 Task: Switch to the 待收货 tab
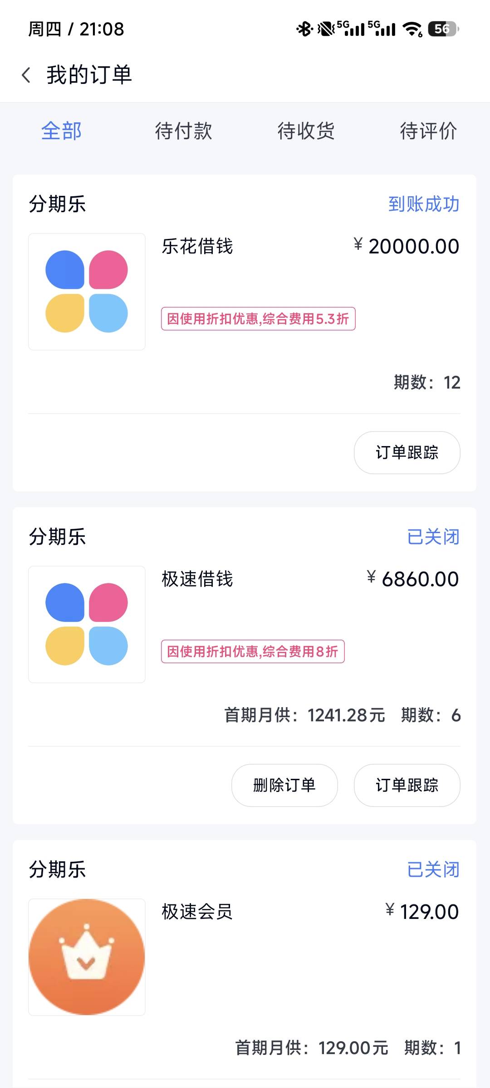(306, 131)
